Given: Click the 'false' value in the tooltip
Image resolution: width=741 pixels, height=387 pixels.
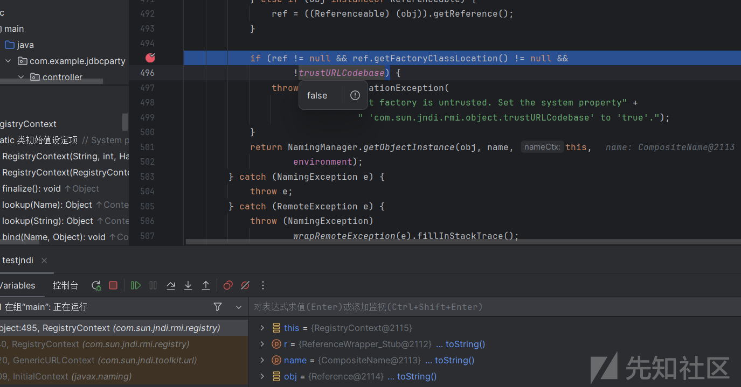Looking at the screenshot, I should pos(317,95).
